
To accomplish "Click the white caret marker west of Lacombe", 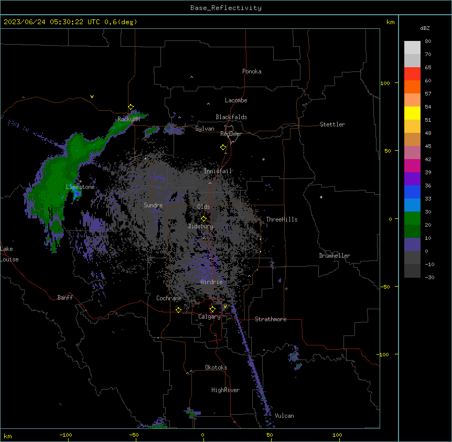I will [x=208, y=103].
